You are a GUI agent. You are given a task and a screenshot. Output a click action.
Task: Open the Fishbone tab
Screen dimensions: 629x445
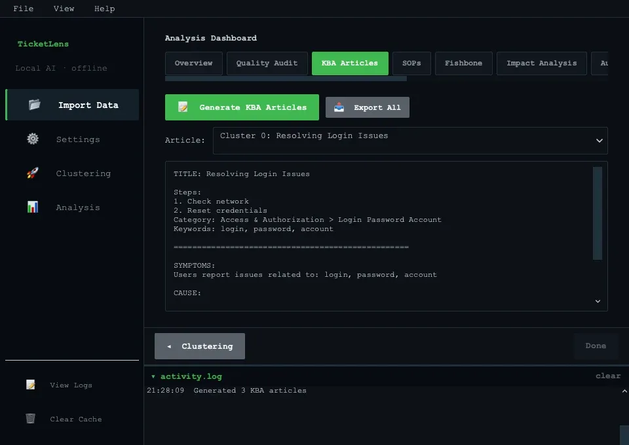(463, 63)
